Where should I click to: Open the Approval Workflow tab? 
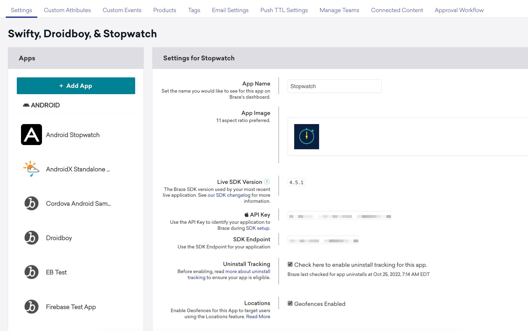click(x=459, y=10)
